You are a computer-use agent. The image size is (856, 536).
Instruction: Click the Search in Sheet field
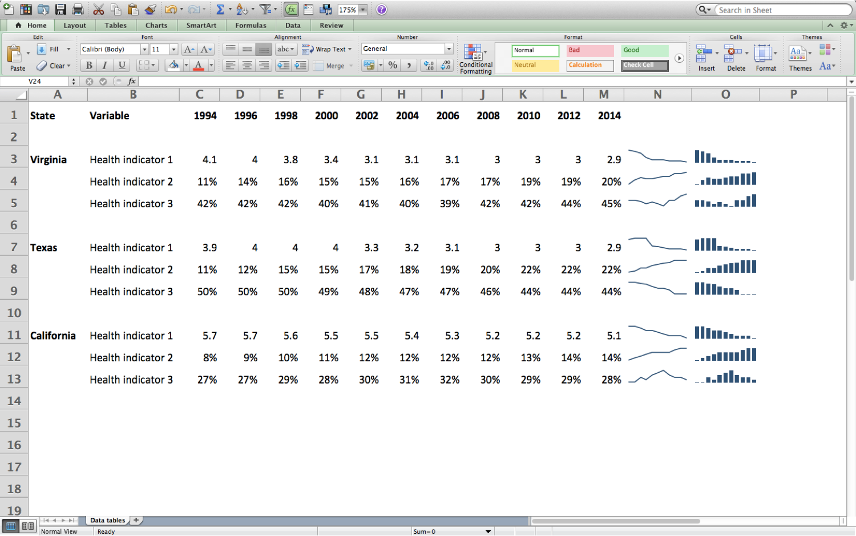784,10
